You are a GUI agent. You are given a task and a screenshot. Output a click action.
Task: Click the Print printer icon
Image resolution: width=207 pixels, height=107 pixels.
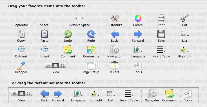click(161, 18)
